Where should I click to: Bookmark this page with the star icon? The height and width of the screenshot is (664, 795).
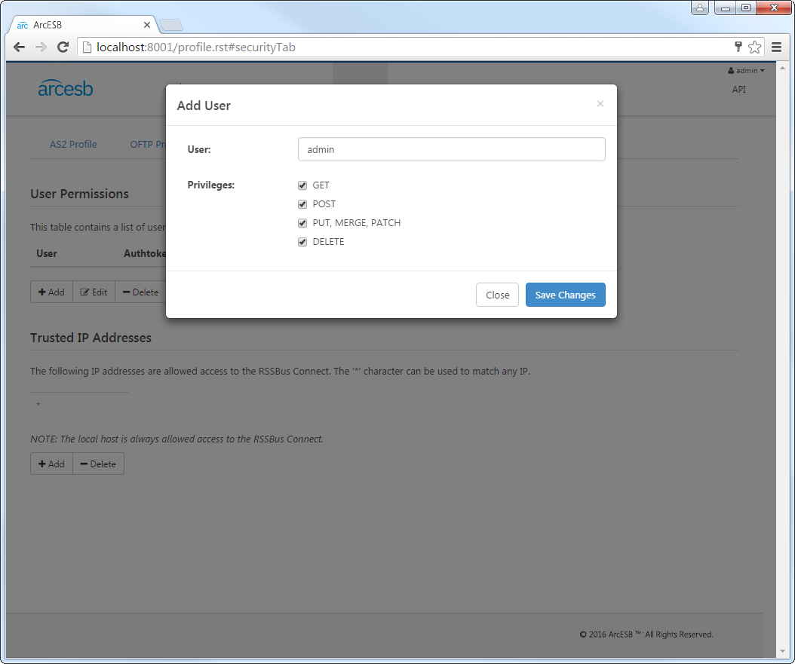(x=754, y=47)
